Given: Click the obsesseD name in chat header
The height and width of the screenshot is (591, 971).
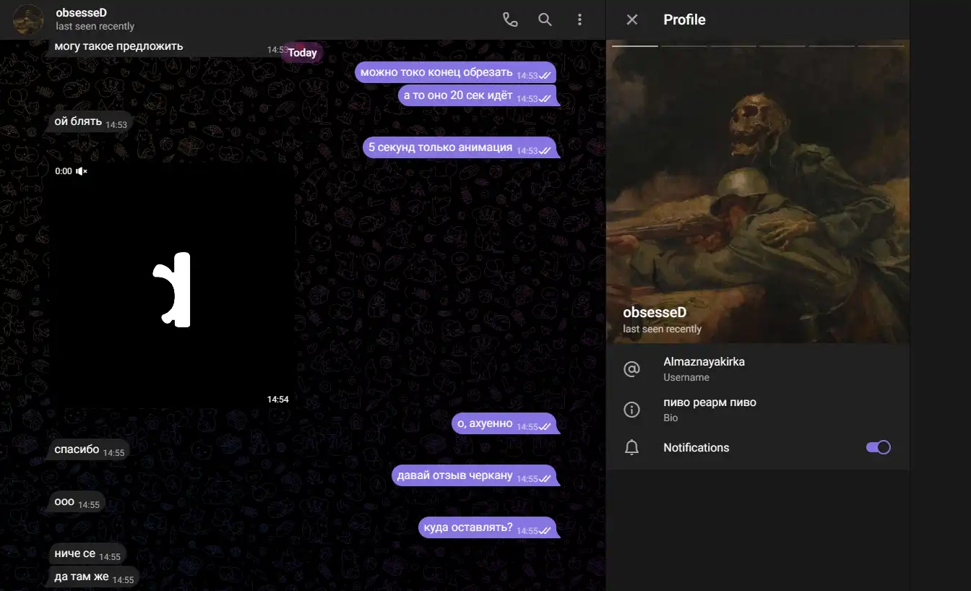Looking at the screenshot, I should 82,13.
